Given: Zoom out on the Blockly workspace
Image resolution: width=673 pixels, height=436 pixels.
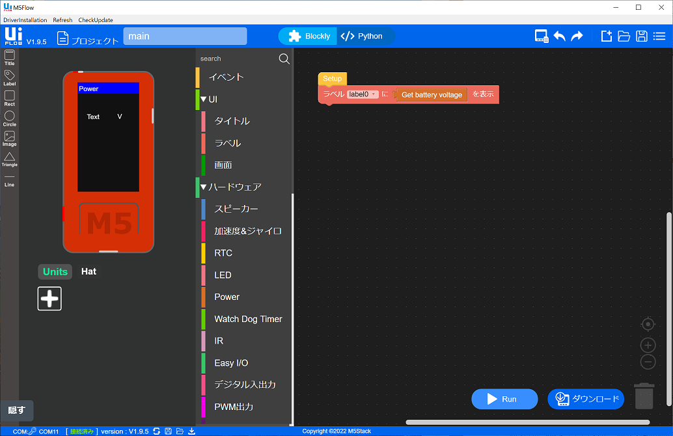Looking at the screenshot, I should [648, 362].
